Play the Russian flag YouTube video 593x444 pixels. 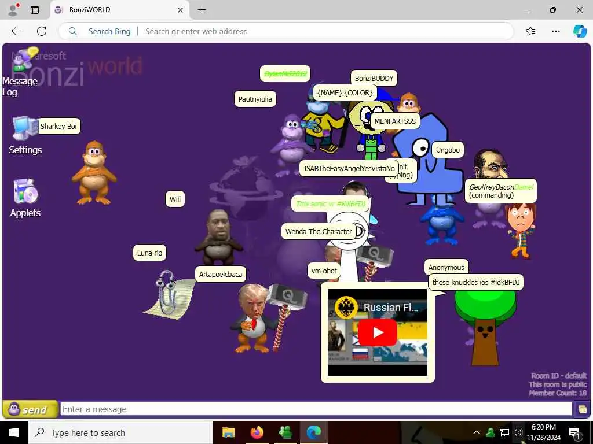[x=377, y=332]
